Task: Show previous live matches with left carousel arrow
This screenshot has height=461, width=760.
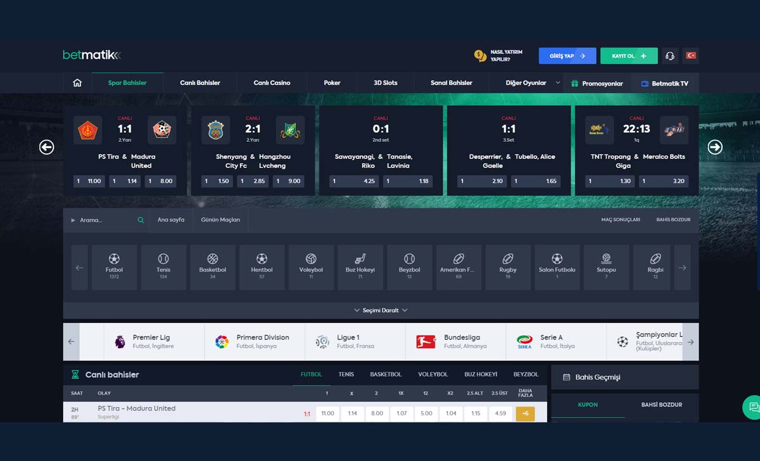Action: click(x=46, y=147)
